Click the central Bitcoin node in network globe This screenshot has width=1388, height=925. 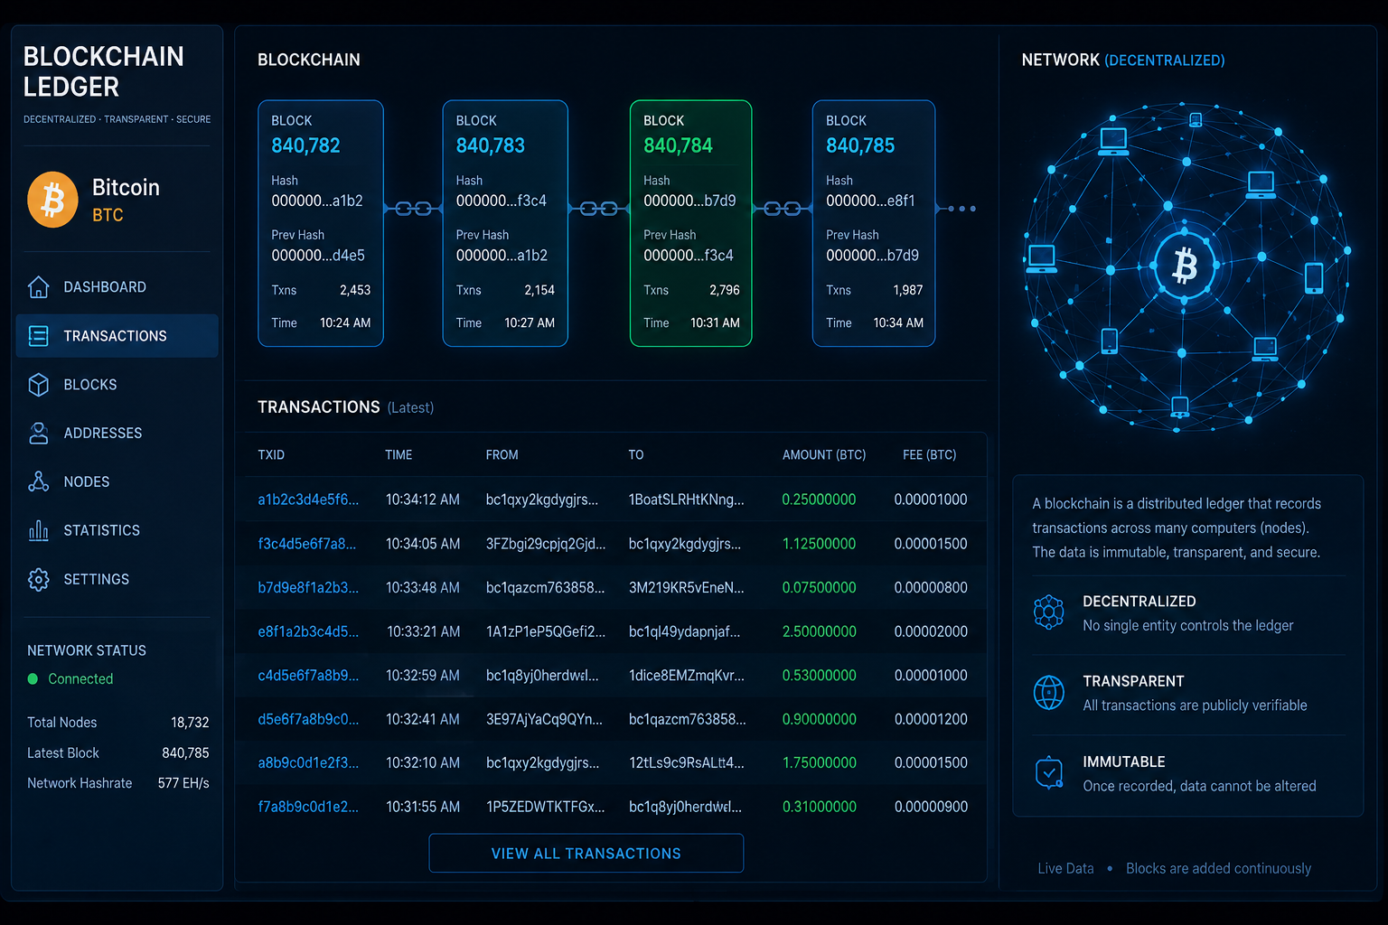point(1185,266)
